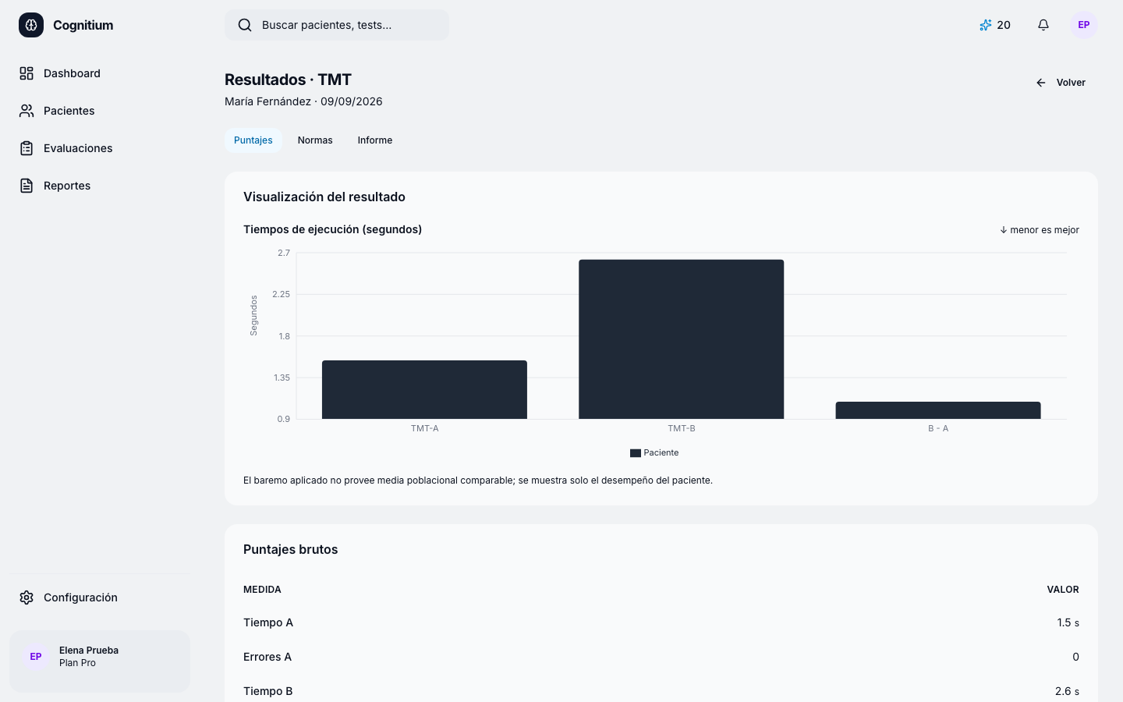Click the search magnifier icon
This screenshot has width=1123, height=702.
[x=245, y=25]
